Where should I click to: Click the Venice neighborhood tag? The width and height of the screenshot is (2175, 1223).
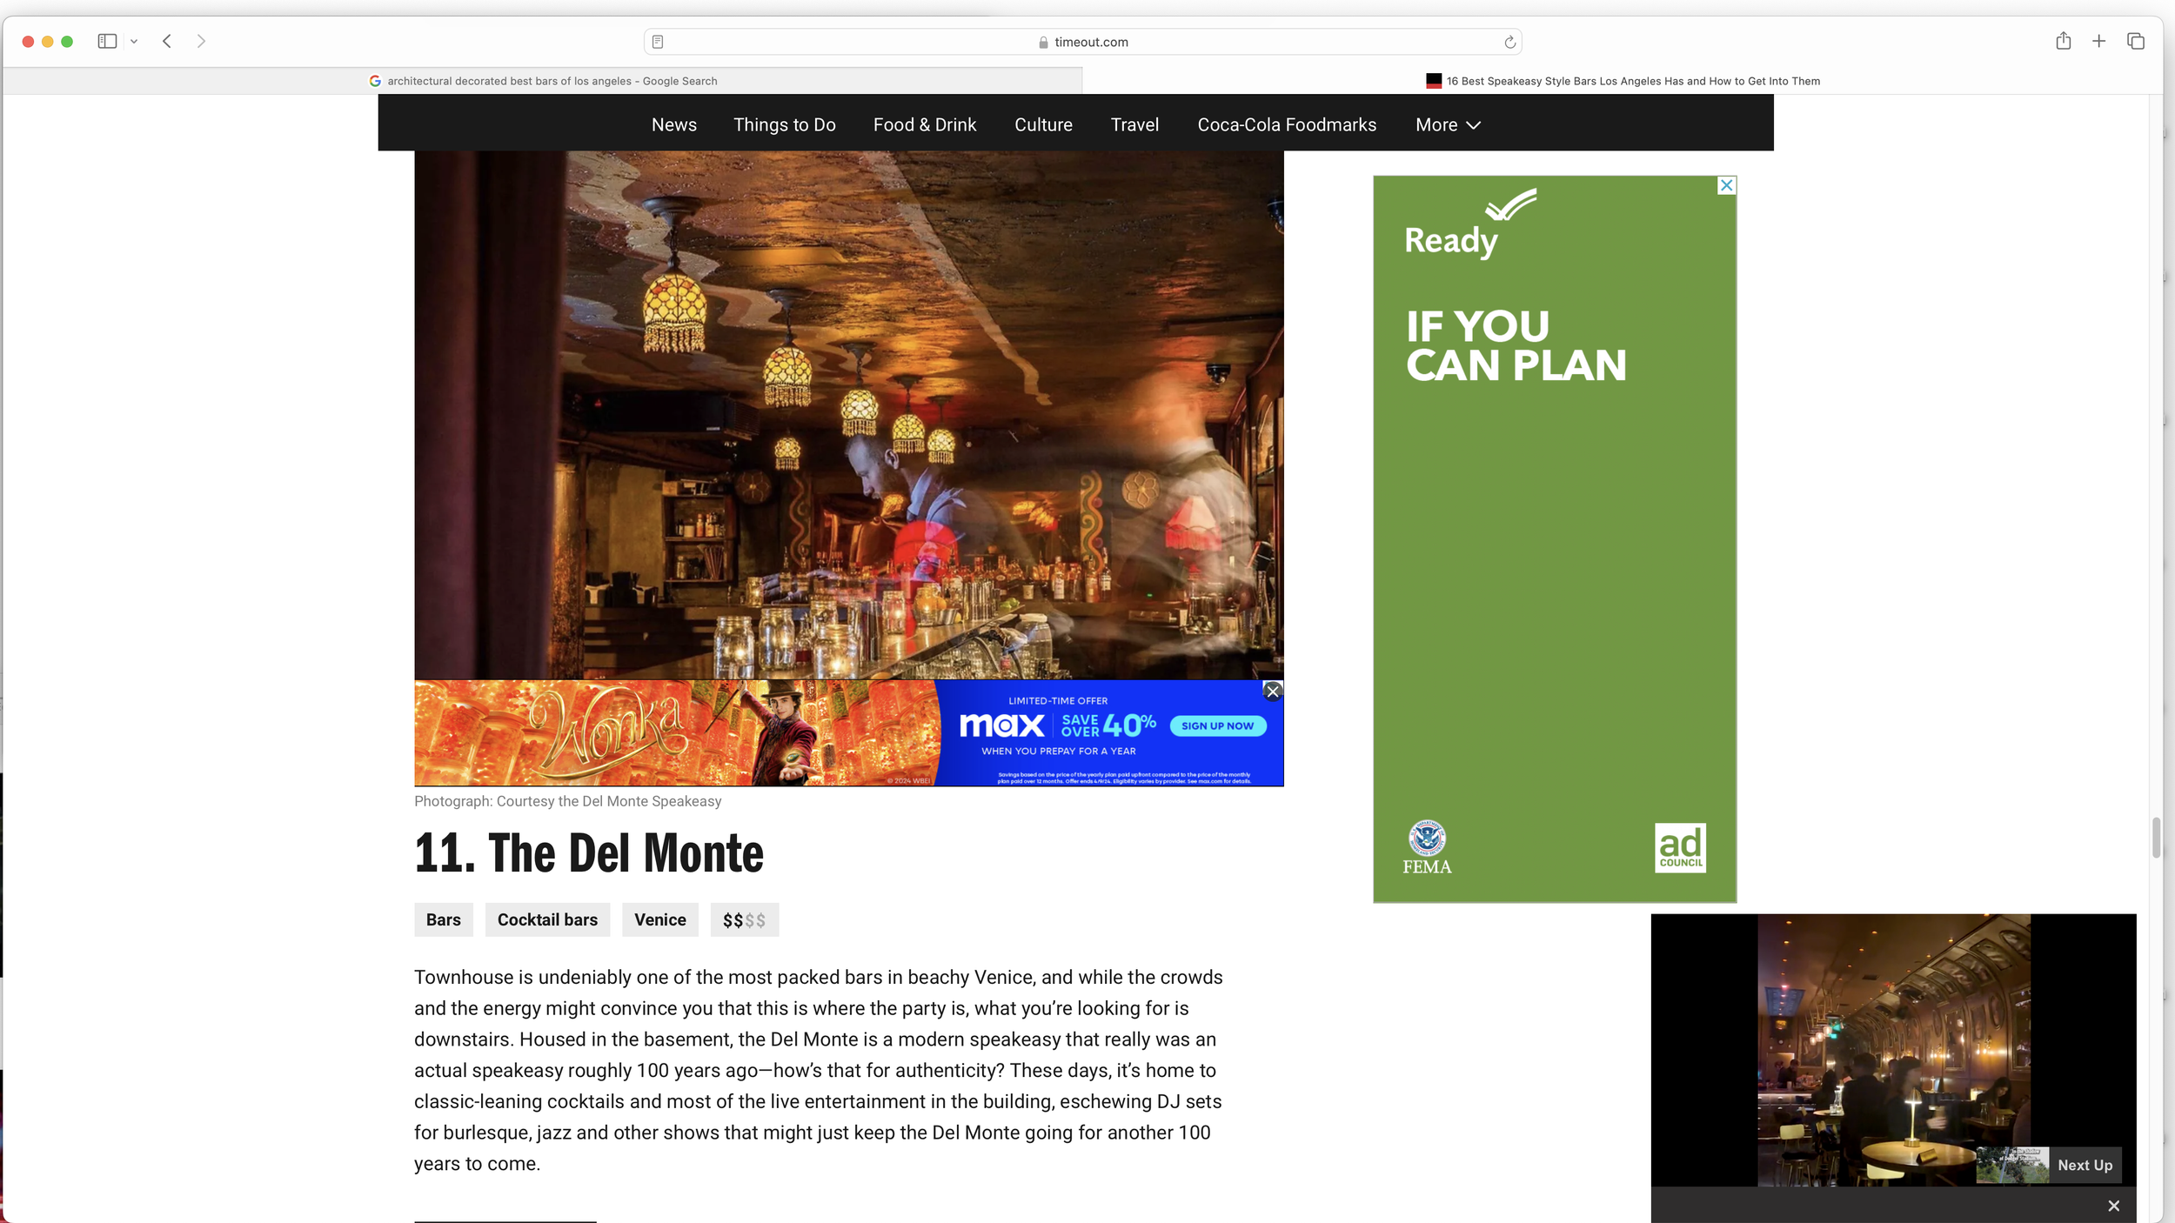[659, 919]
